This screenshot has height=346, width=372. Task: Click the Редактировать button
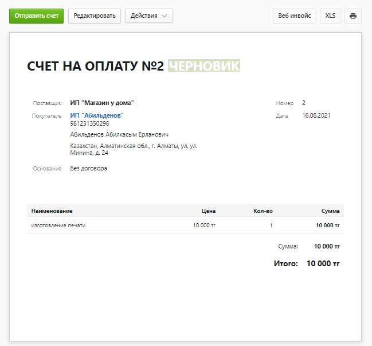point(95,15)
